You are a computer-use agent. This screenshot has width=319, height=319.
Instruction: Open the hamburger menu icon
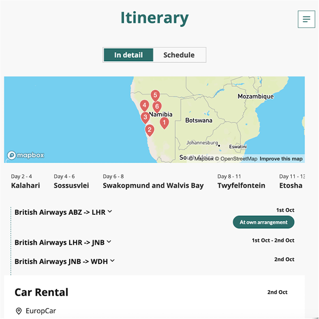pos(306,19)
